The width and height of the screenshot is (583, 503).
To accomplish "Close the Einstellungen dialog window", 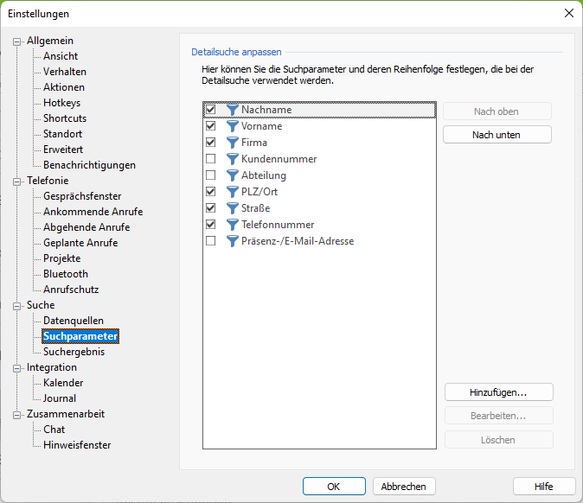I will 568,13.
